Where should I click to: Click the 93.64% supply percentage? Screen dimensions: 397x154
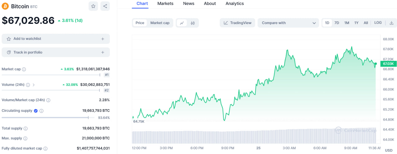(104, 118)
